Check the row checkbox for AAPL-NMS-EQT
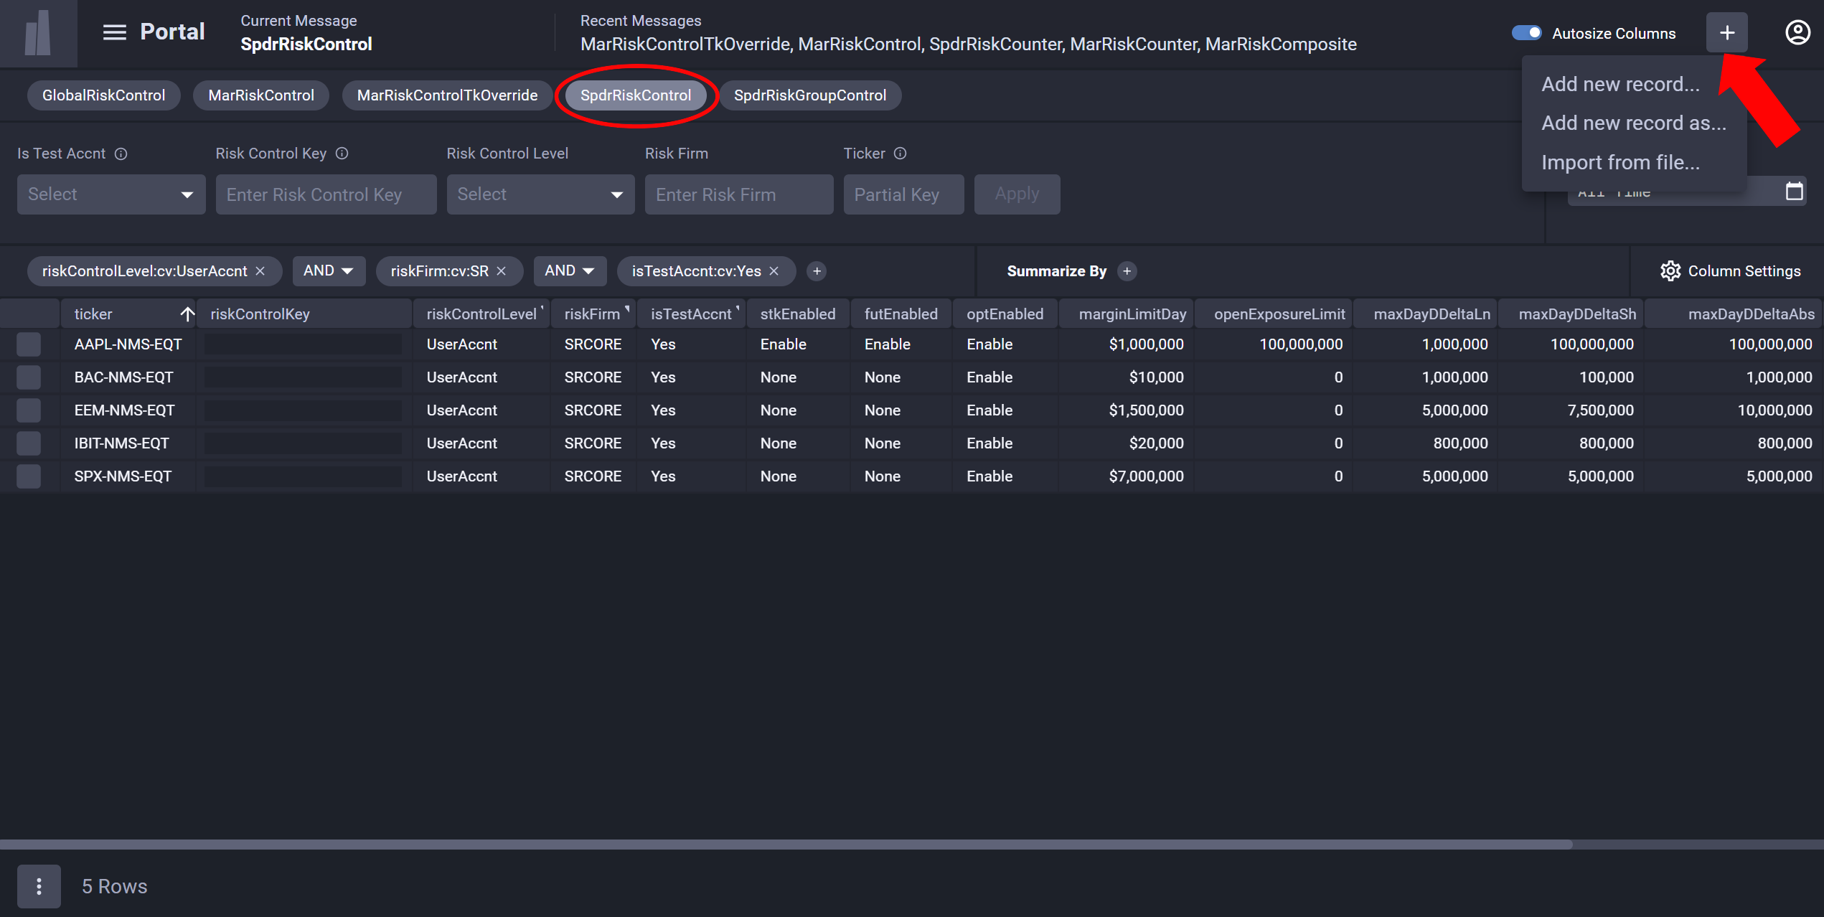Viewport: 1824px width, 917px height. [28, 344]
